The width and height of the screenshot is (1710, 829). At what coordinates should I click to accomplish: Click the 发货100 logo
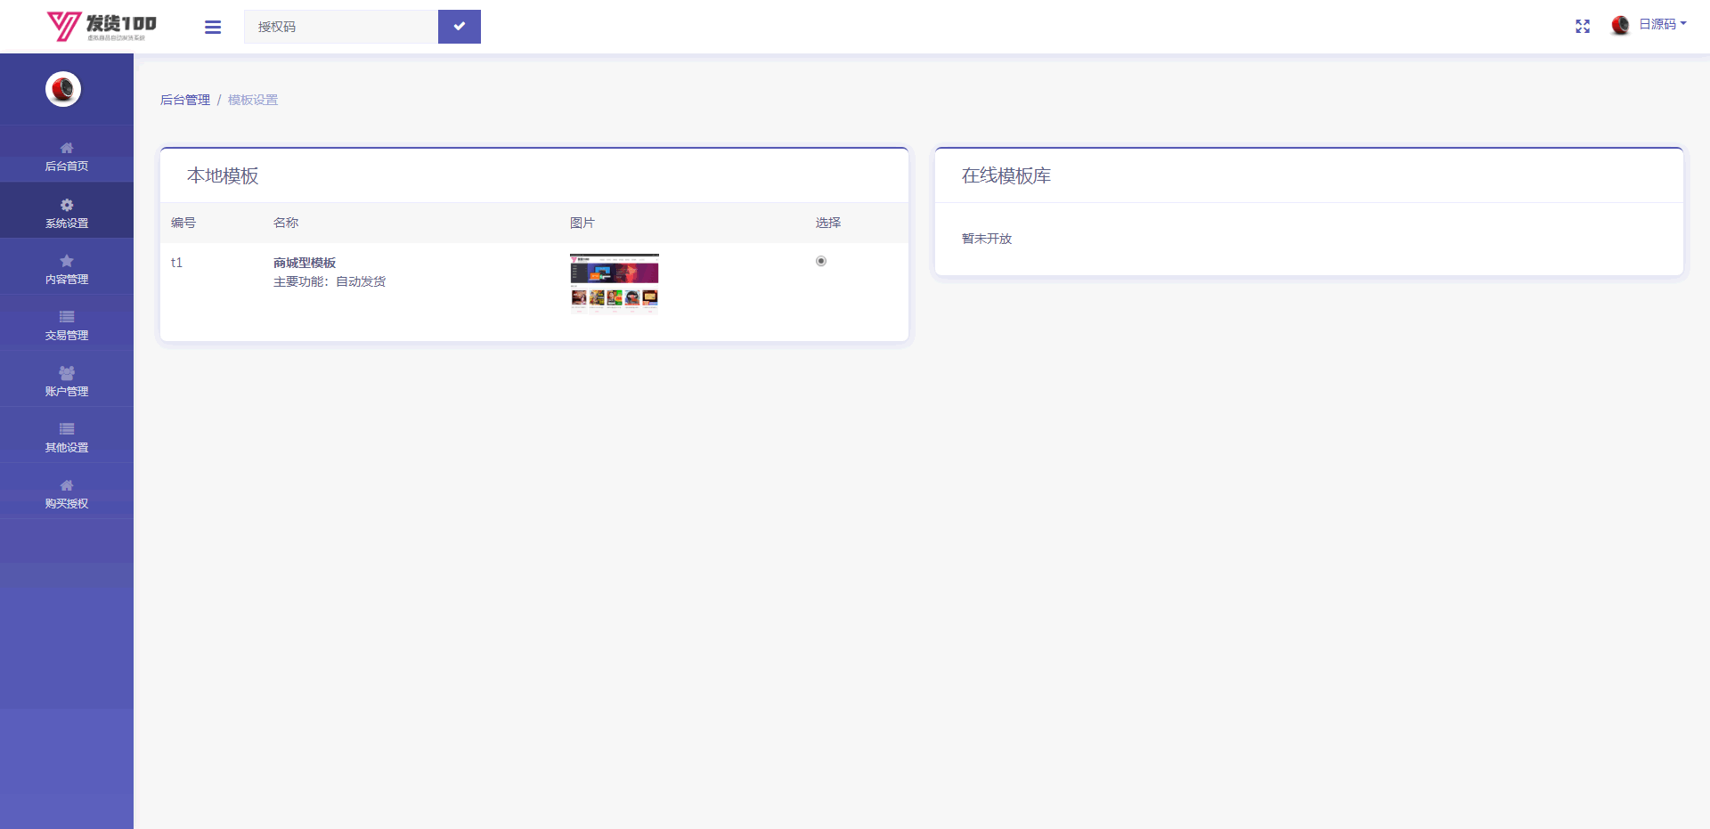pos(102,27)
